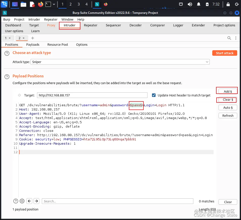Screen dimensions: 241x220
Task: Open the Learn tab
Action: tap(35, 31)
